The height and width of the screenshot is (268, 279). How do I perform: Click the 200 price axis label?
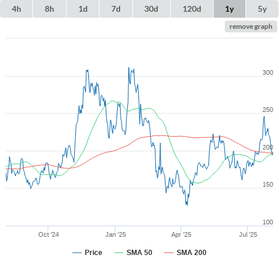[268, 147]
